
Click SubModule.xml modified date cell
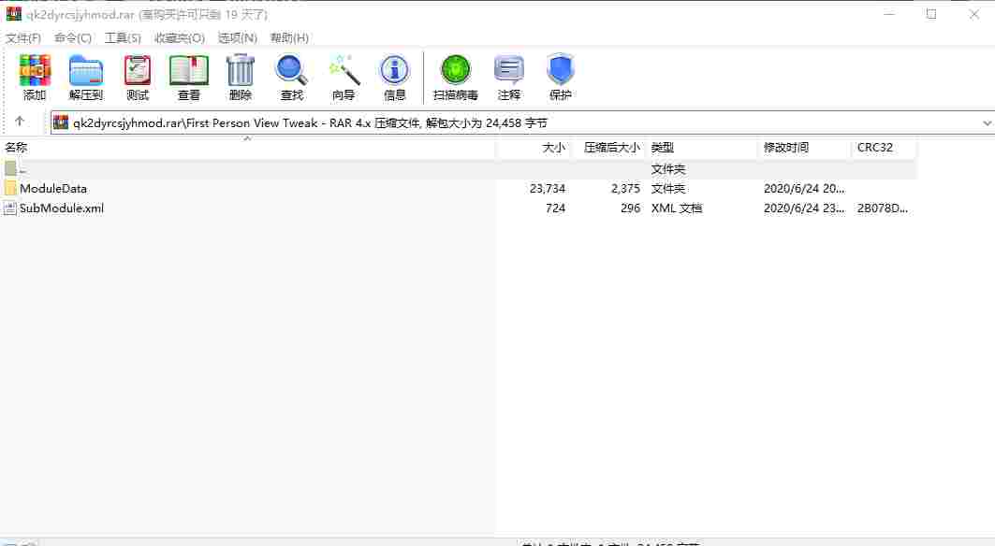tap(804, 208)
